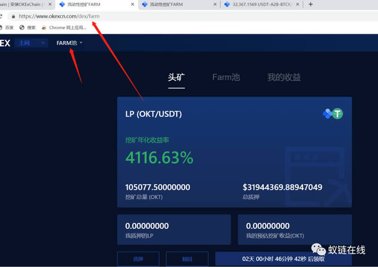
Task: Open the 主网 network dropdown
Action: point(31,43)
